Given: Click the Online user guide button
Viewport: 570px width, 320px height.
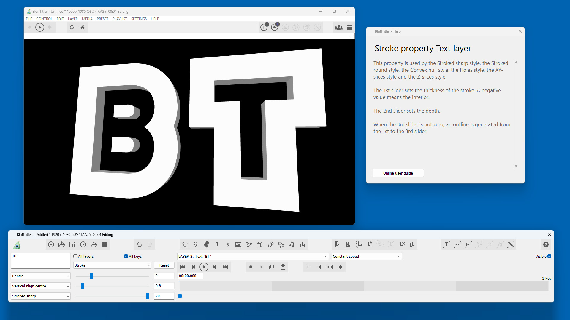Looking at the screenshot, I should pos(398,173).
